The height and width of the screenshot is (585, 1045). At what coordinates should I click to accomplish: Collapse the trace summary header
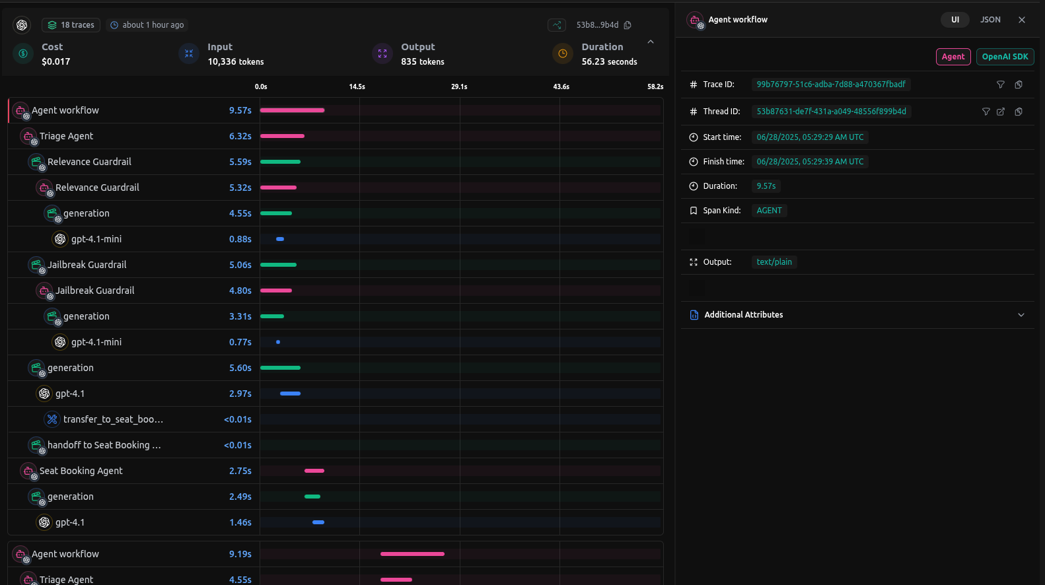coord(651,42)
